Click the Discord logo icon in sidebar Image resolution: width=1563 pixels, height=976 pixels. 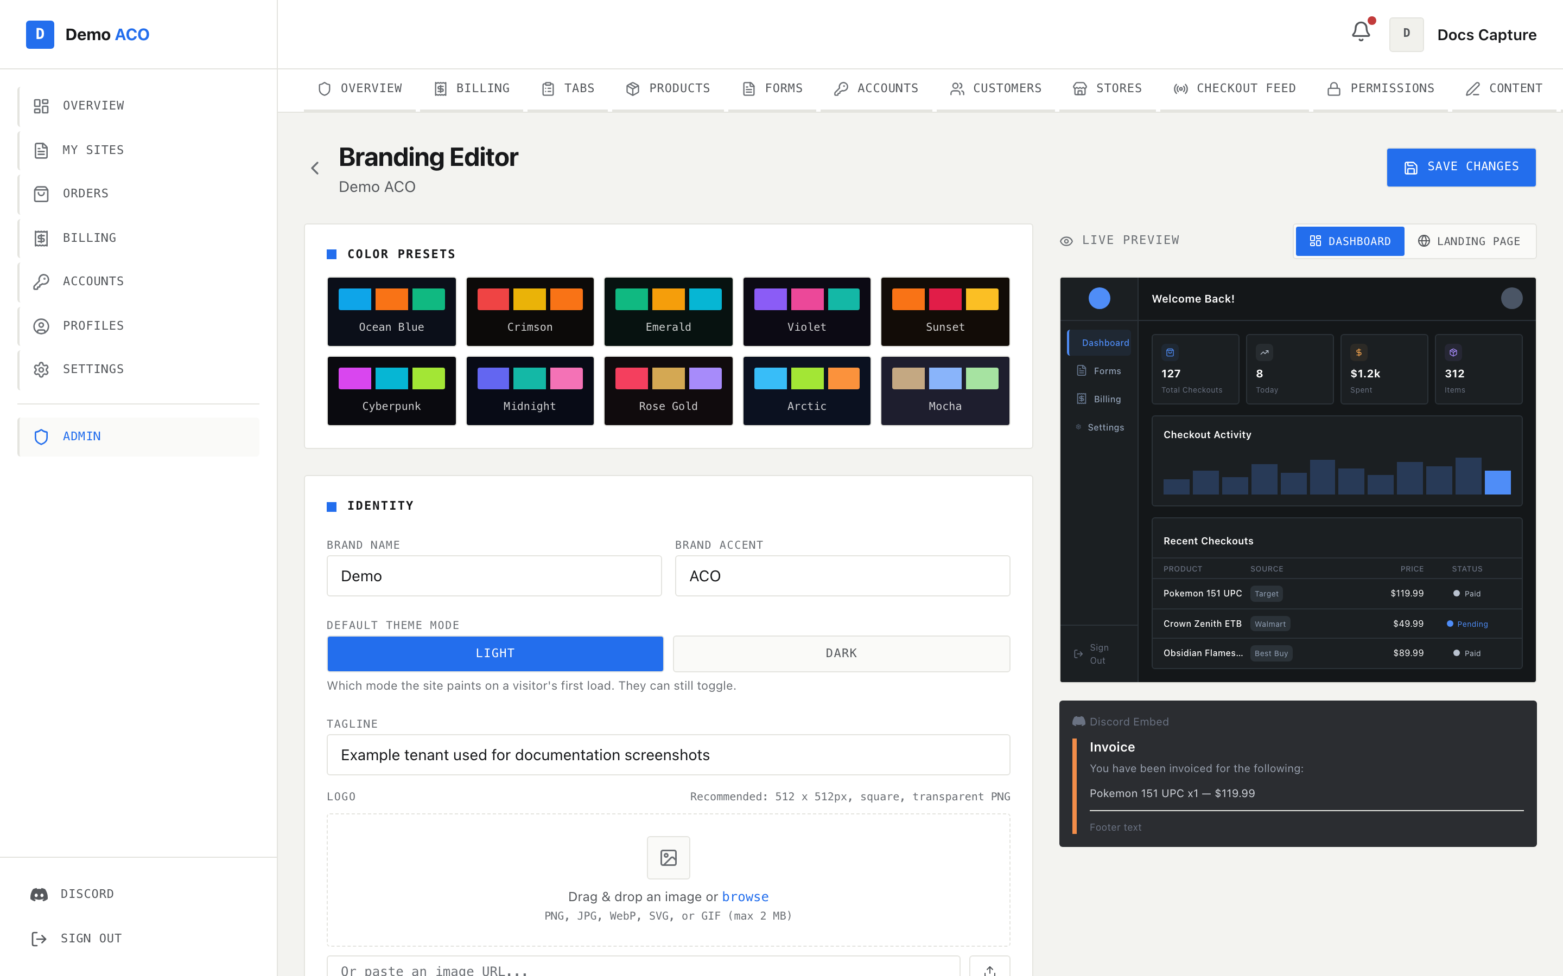click(x=40, y=894)
